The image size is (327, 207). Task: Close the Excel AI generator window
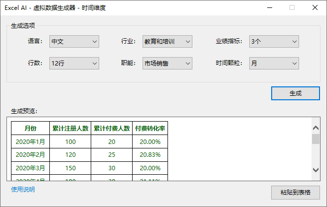[315, 8]
